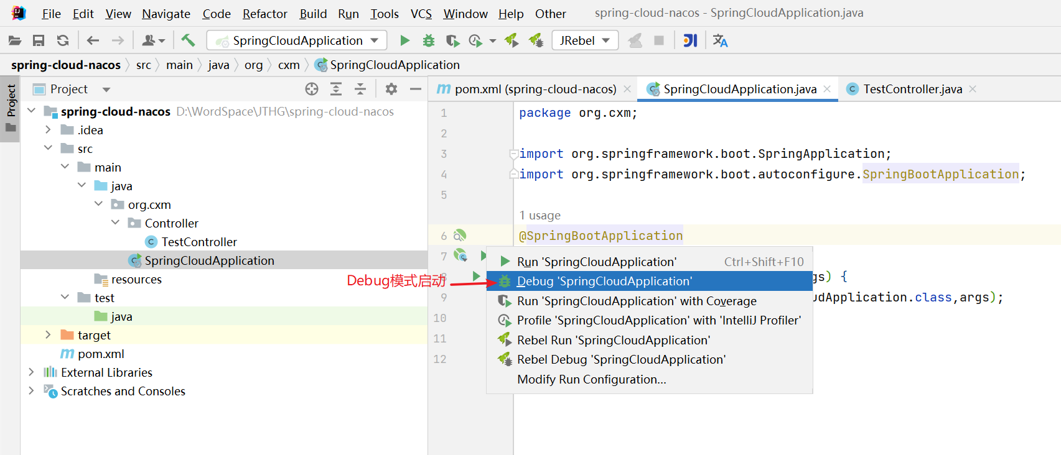Collapse the org.cxm package

[99, 204]
